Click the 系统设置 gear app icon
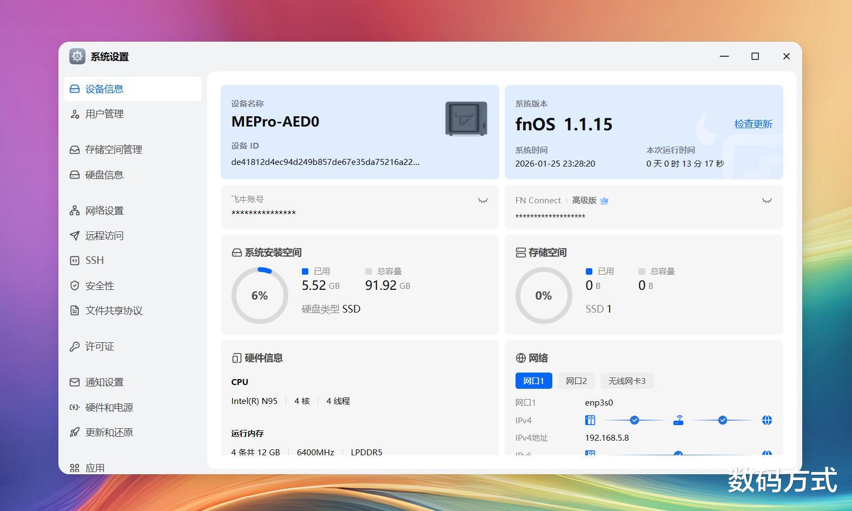 click(x=77, y=56)
